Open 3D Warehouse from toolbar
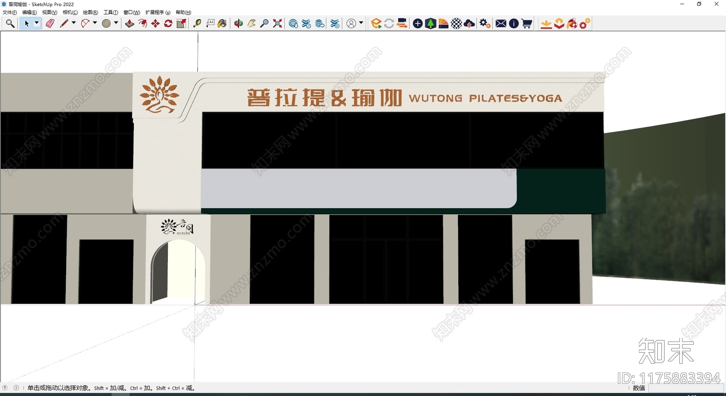726x396 pixels. [x=294, y=24]
